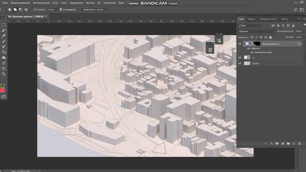
Task: Select the Magic Wand tool
Action: click(x=3, y=31)
